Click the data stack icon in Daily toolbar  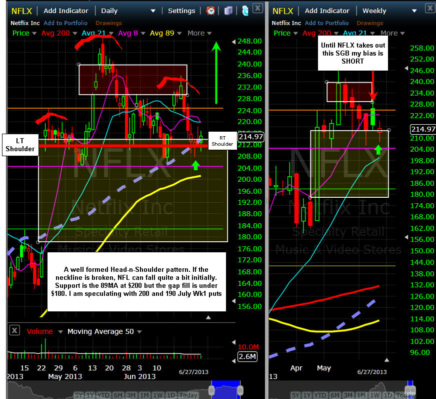tap(228, 11)
